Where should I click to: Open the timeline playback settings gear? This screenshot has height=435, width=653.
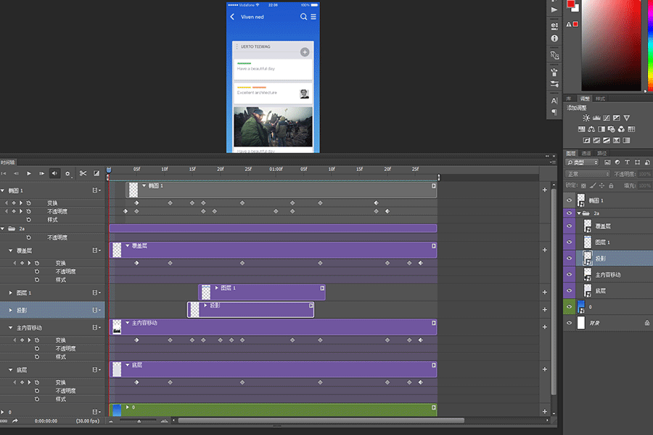67,173
